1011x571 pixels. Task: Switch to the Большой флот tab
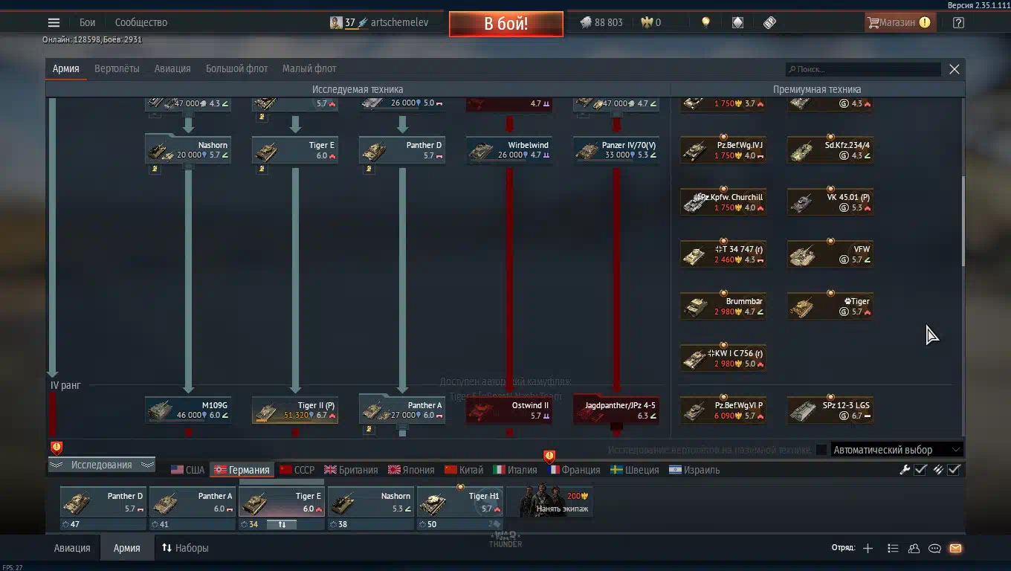pyautogui.click(x=236, y=68)
